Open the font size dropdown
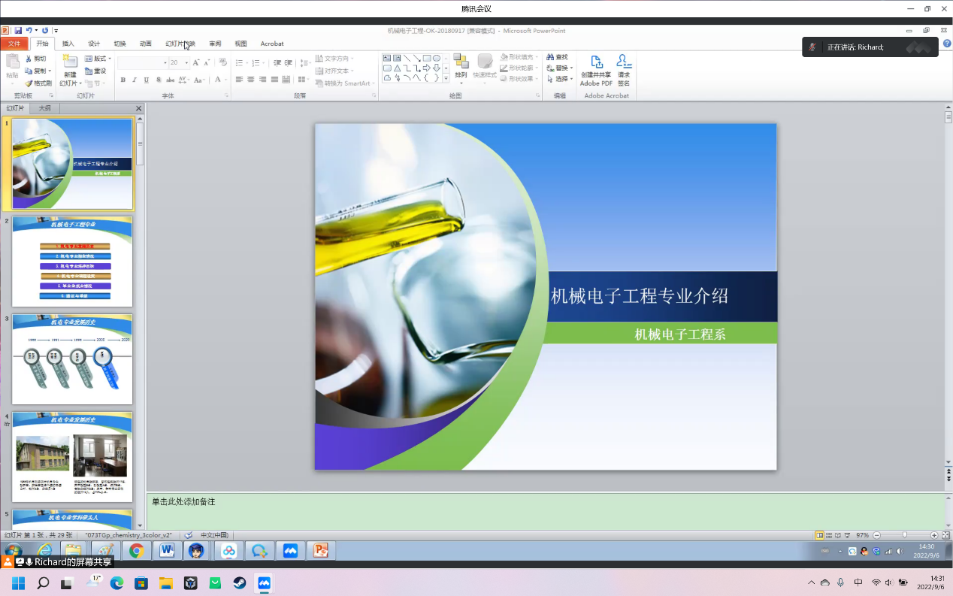 [186, 63]
